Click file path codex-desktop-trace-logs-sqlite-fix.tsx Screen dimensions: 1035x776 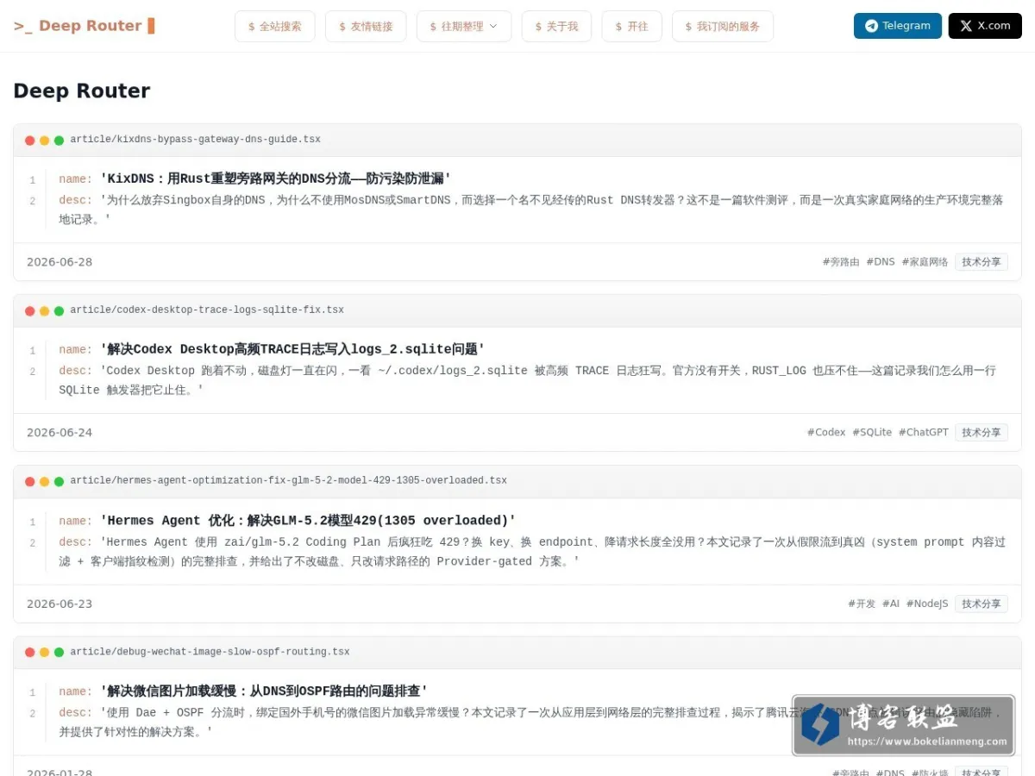point(207,310)
